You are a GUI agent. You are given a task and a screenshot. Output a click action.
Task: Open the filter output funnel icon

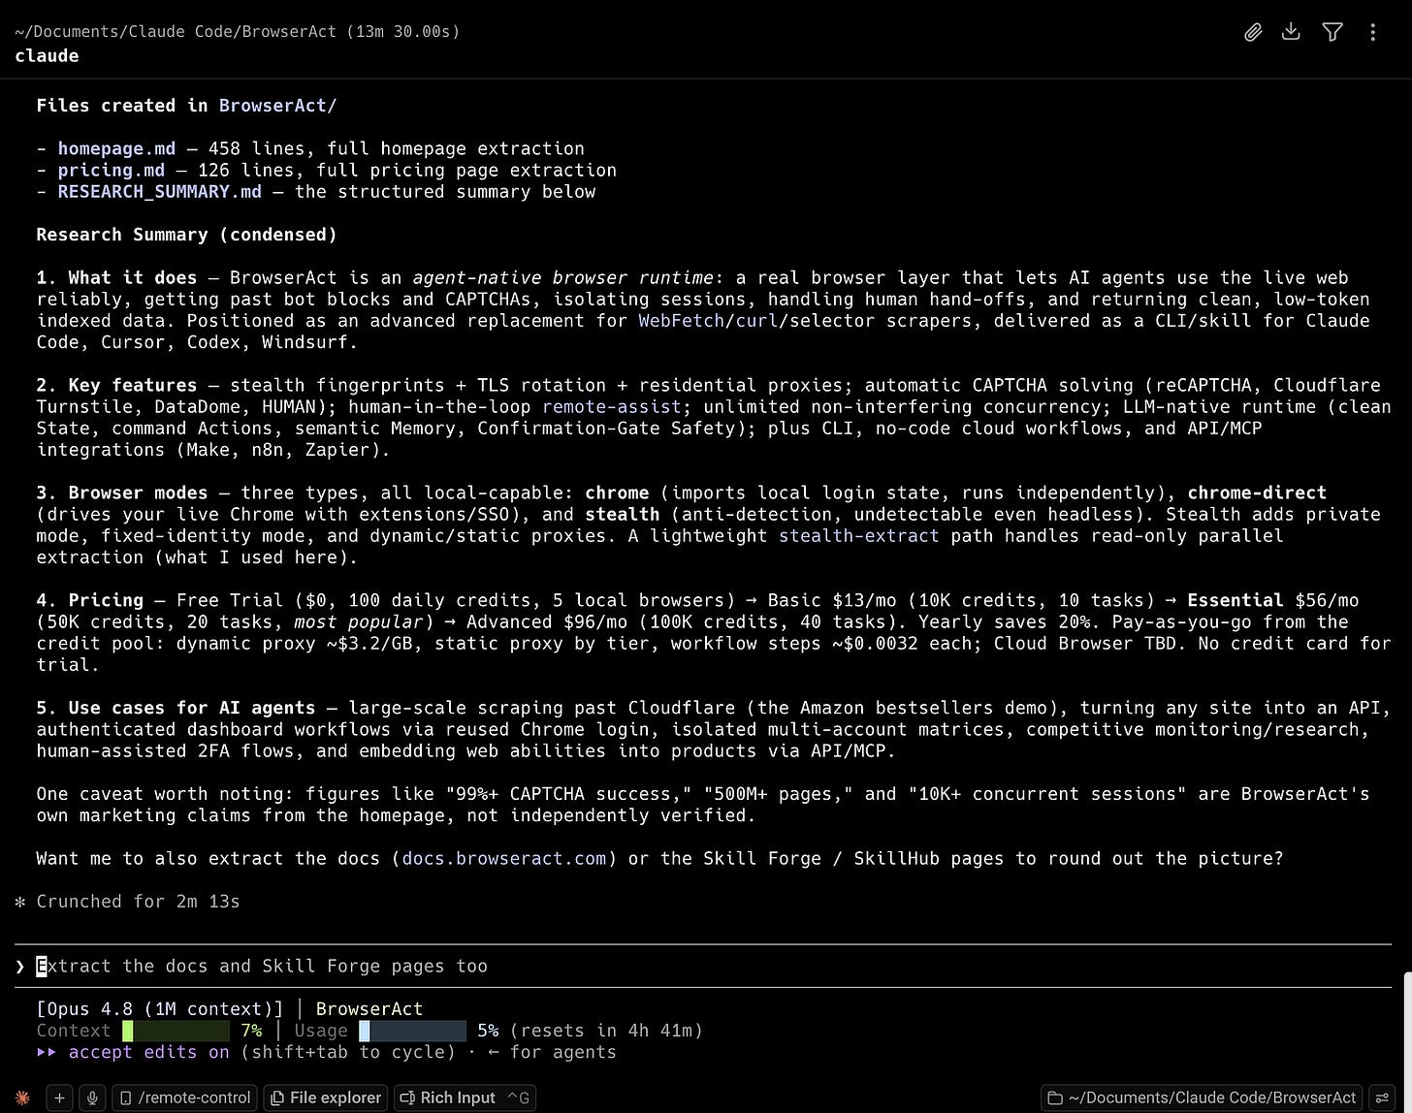coord(1332,32)
